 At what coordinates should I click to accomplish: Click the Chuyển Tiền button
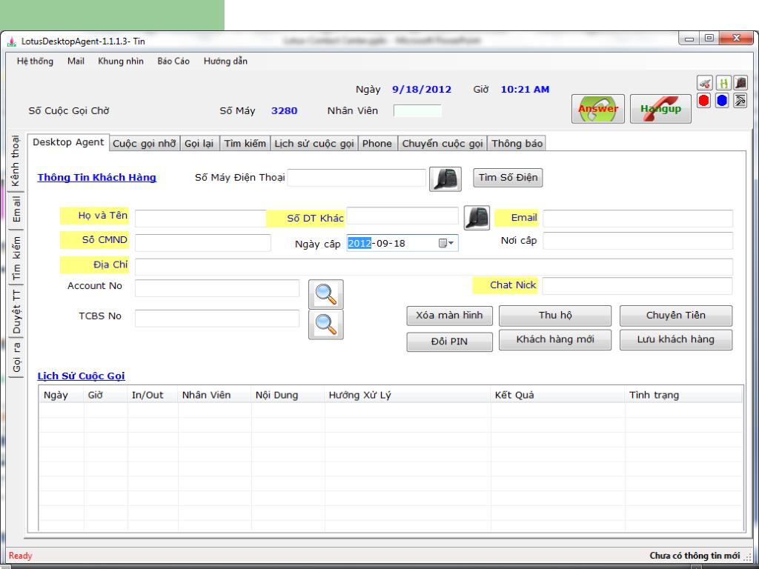[x=676, y=316]
